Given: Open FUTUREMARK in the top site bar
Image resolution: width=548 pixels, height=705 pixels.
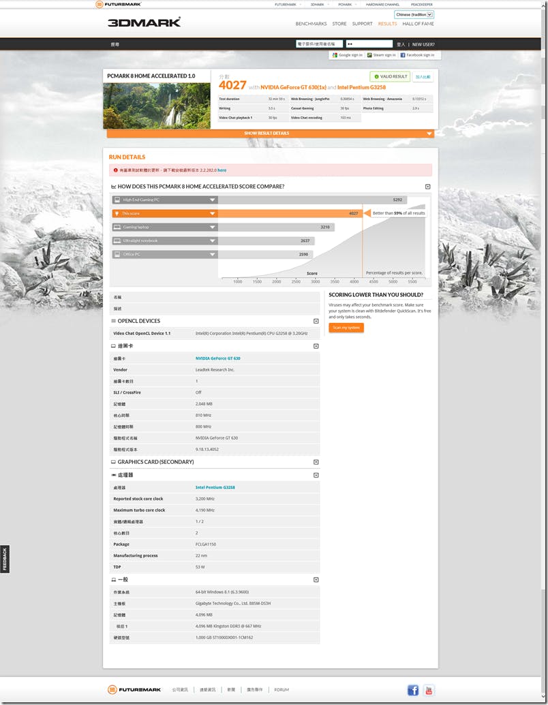Looking at the screenshot, I should click(286, 5).
